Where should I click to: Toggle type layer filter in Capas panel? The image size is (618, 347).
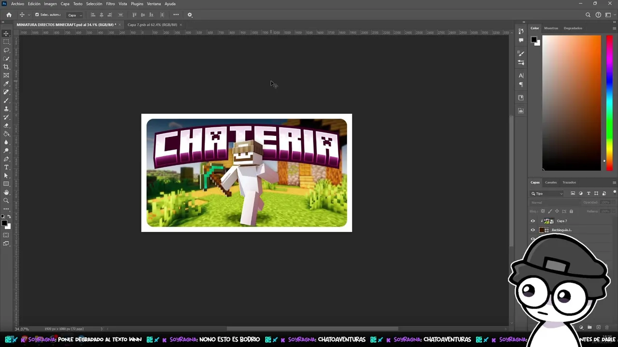pyautogui.click(x=589, y=194)
